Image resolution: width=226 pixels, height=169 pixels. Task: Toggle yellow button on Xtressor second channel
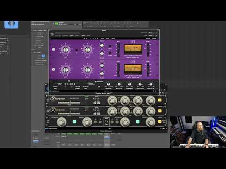160,111
